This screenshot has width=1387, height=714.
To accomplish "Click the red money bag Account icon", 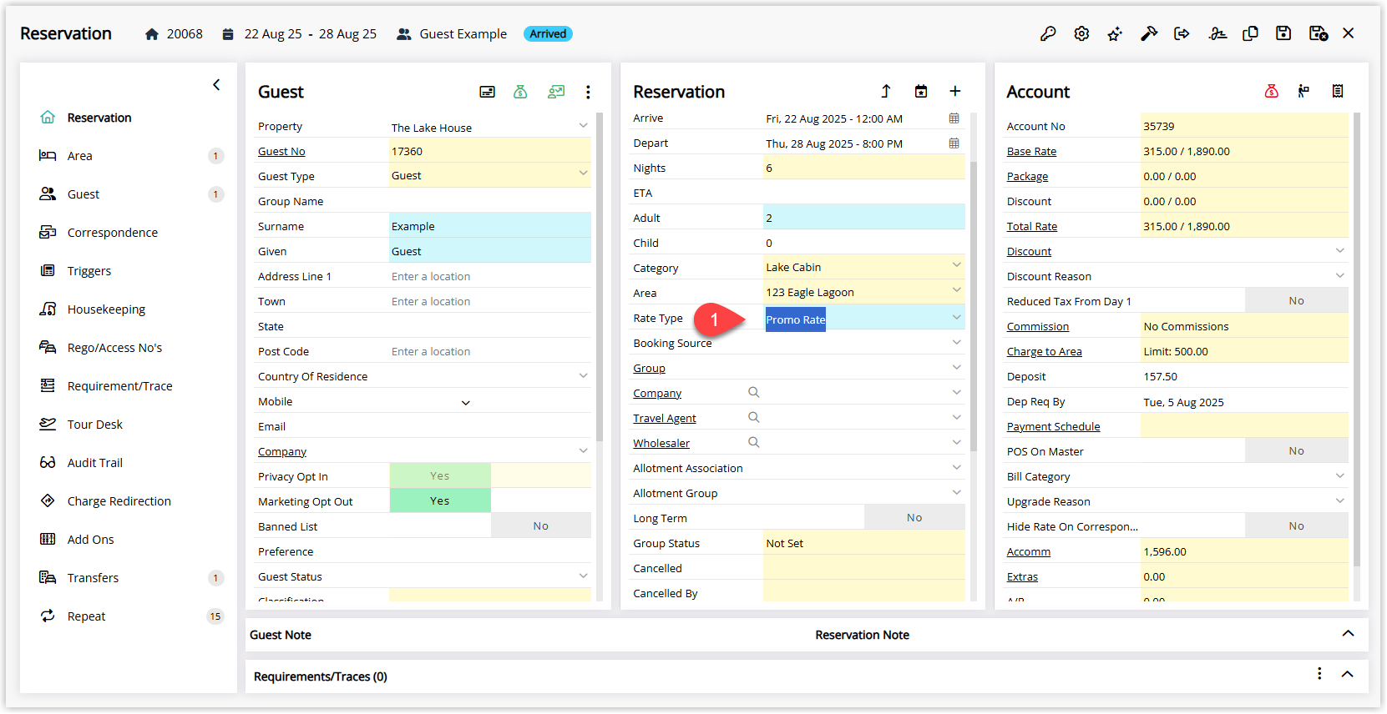I will tap(1272, 91).
